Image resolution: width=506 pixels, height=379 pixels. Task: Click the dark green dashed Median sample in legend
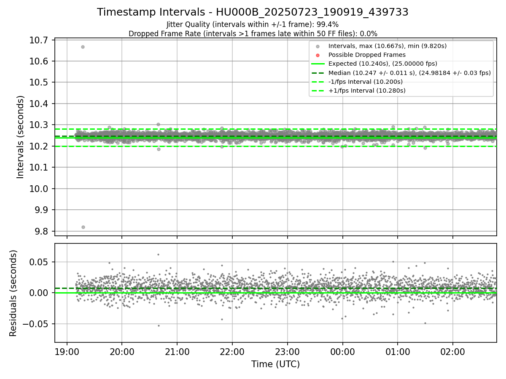click(x=318, y=73)
